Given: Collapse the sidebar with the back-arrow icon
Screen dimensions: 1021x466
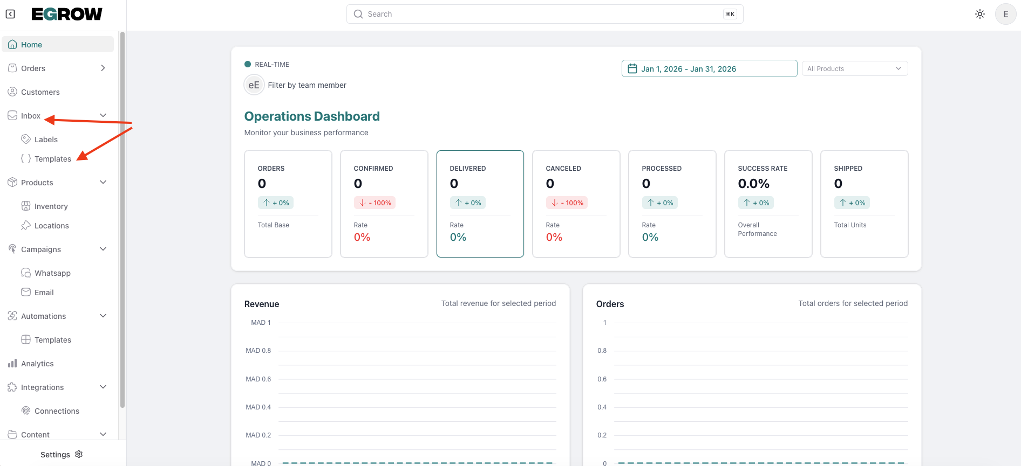Looking at the screenshot, I should [10, 14].
